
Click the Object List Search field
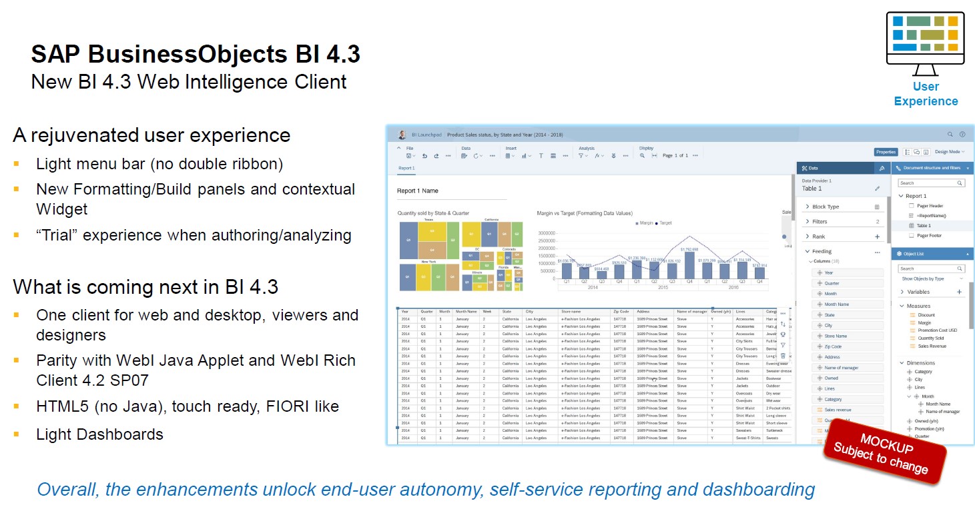pos(932,268)
